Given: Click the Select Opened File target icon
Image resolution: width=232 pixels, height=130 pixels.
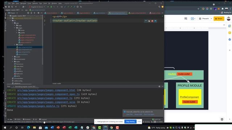Looking at the screenshot, I should click(x=28, y=13).
